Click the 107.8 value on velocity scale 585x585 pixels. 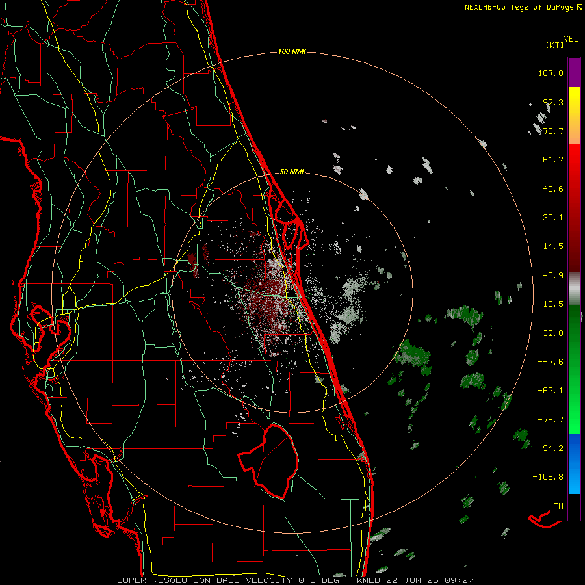point(551,73)
